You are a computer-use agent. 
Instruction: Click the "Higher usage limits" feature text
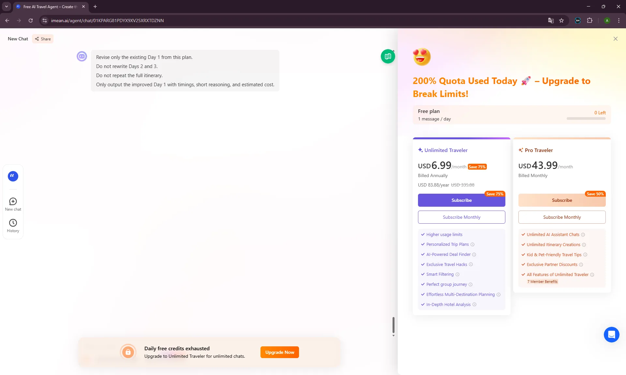point(444,235)
